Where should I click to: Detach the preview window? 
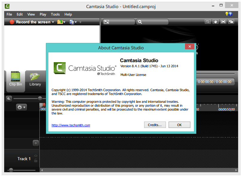pyautogui.click(x=231, y=22)
